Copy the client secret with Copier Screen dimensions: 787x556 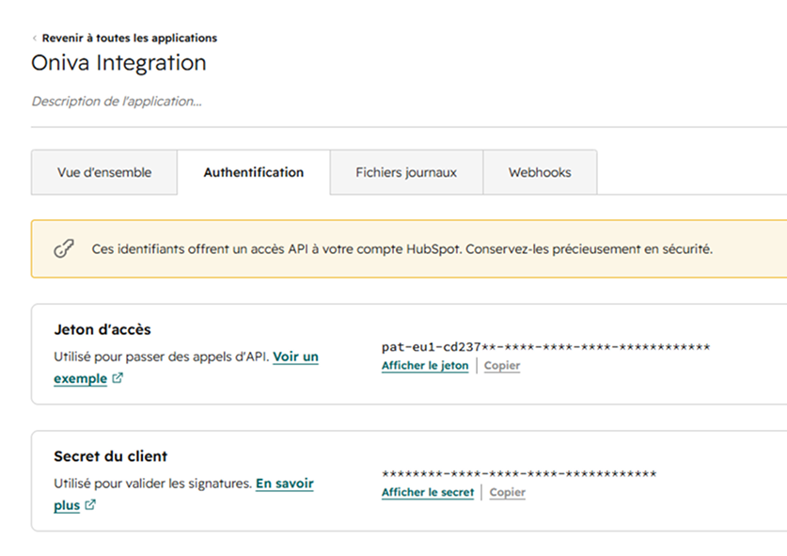coord(508,493)
